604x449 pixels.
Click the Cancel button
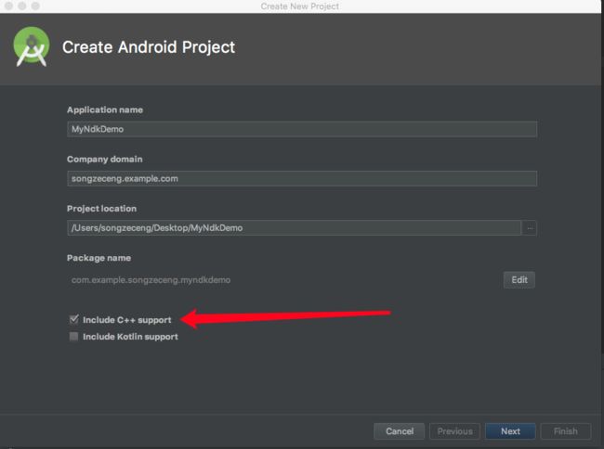[x=399, y=431]
